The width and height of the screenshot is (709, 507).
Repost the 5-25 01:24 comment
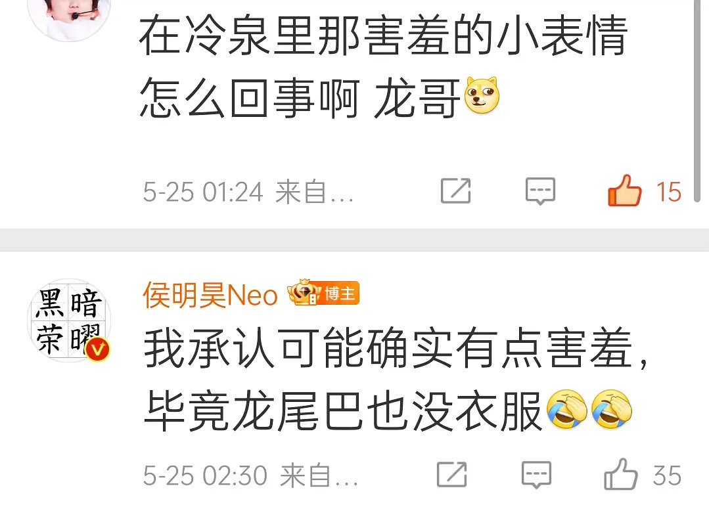pyautogui.click(x=455, y=190)
